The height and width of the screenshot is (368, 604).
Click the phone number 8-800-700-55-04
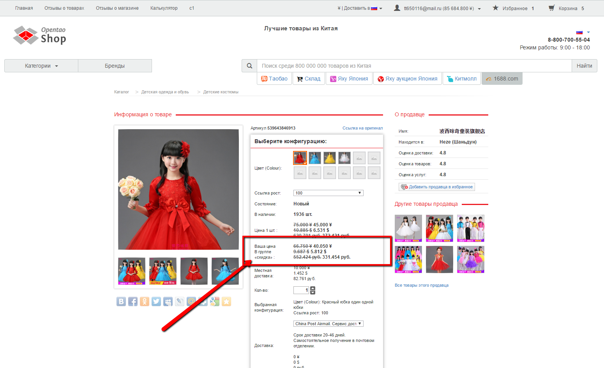coord(569,40)
